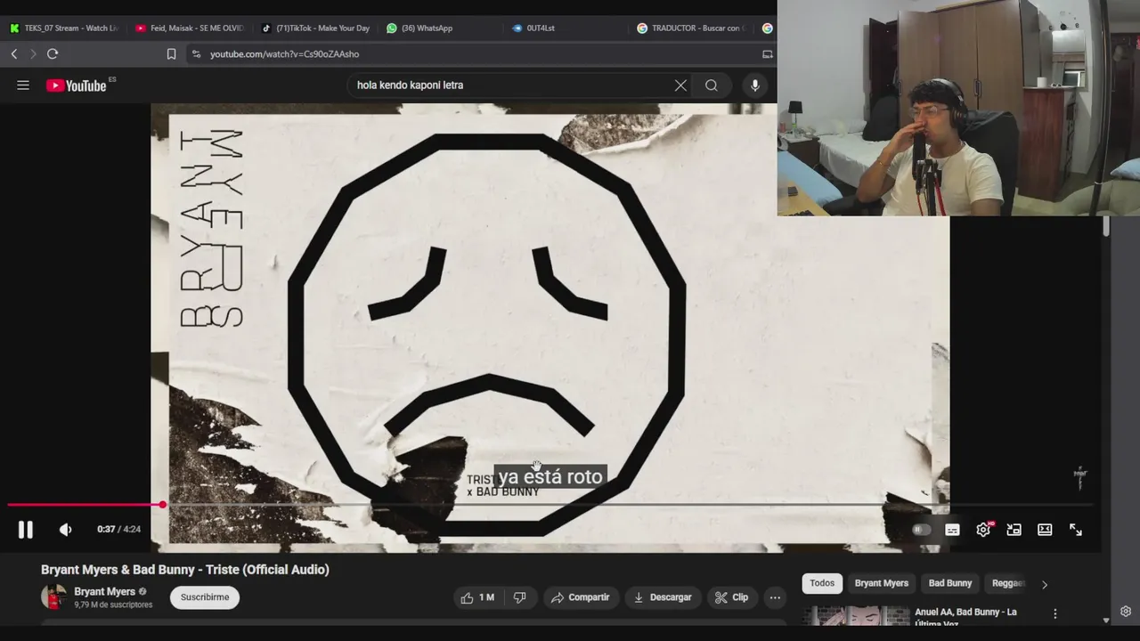Screen dimensions: 1140x641
Task: Go forward in browser history
Action: coord(33,54)
